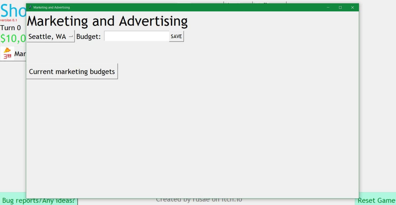Image resolution: width=396 pixels, height=205 pixels.
Task: Click the Marketing button text beside the pizza icon
Action: 20,54
